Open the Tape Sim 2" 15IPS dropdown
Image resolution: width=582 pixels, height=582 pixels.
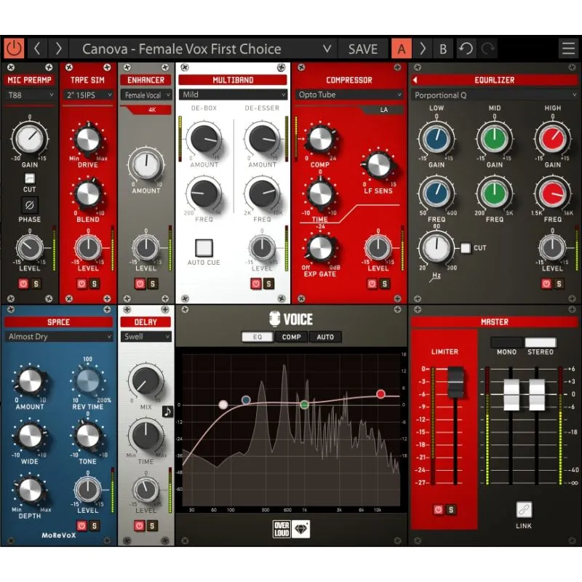pyautogui.click(x=88, y=95)
